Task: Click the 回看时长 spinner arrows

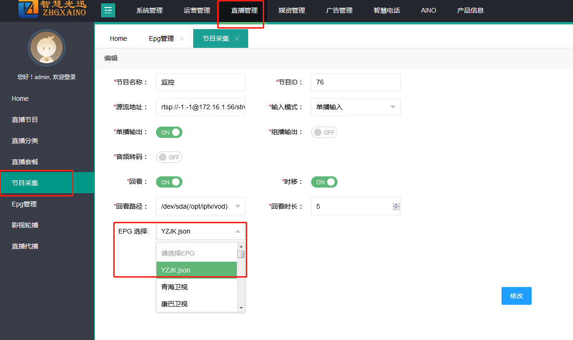Action: pyautogui.click(x=396, y=206)
